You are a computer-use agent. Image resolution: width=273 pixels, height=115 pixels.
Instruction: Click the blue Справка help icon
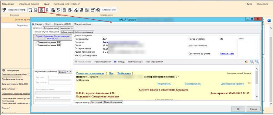[x=33, y=24]
